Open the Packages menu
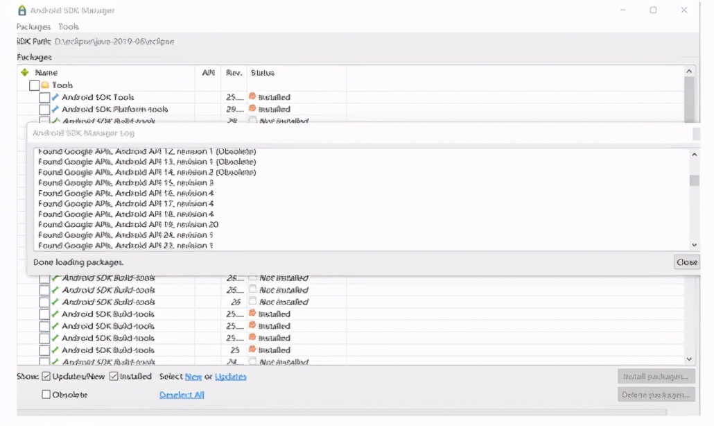The width and height of the screenshot is (714, 426). tap(33, 26)
